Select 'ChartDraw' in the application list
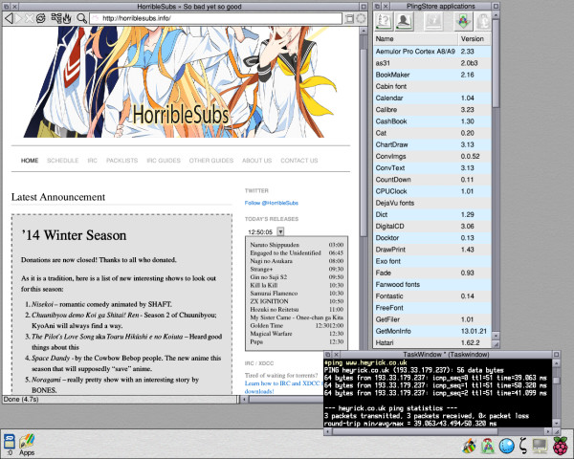The image size is (574, 459). tap(432, 144)
